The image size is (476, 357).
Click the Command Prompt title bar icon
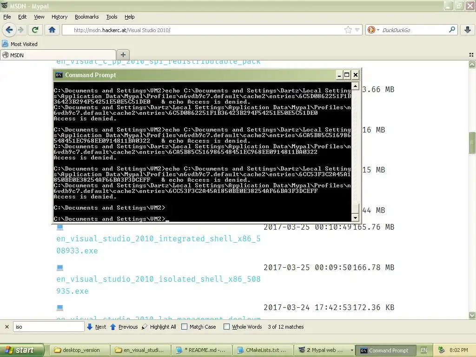(59, 75)
